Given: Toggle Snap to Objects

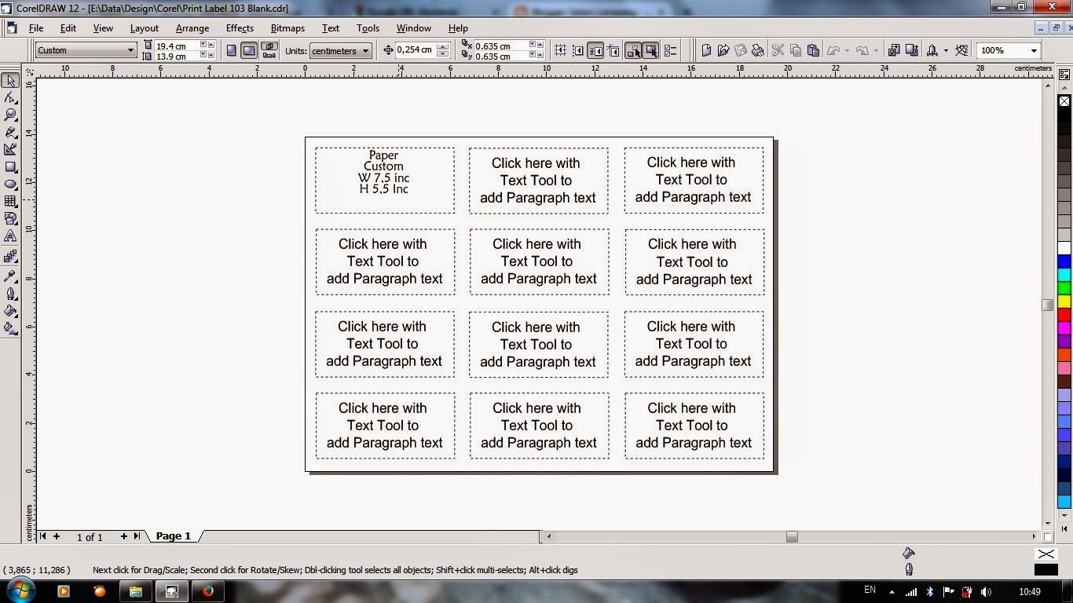Looking at the screenshot, I should (596, 49).
